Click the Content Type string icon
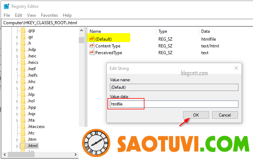The image size is (253, 159). click(x=91, y=46)
